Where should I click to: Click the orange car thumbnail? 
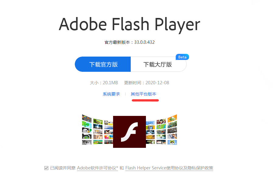[172, 119]
